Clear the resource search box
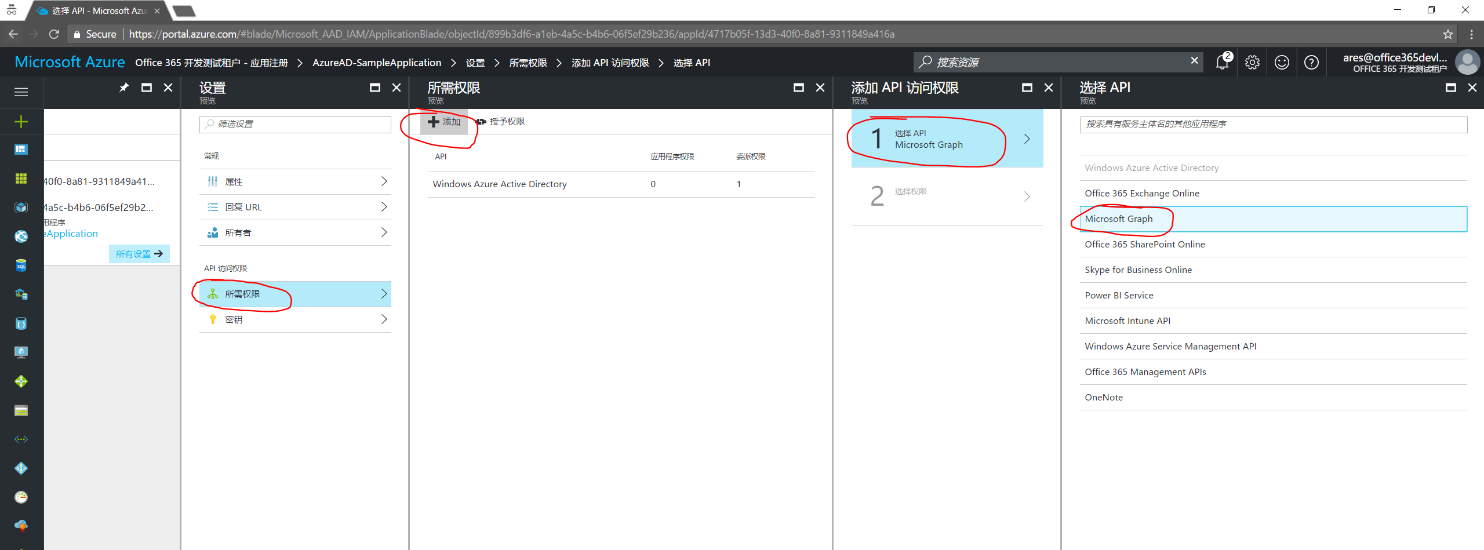The image size is (1484, 550). [1194, 60]
